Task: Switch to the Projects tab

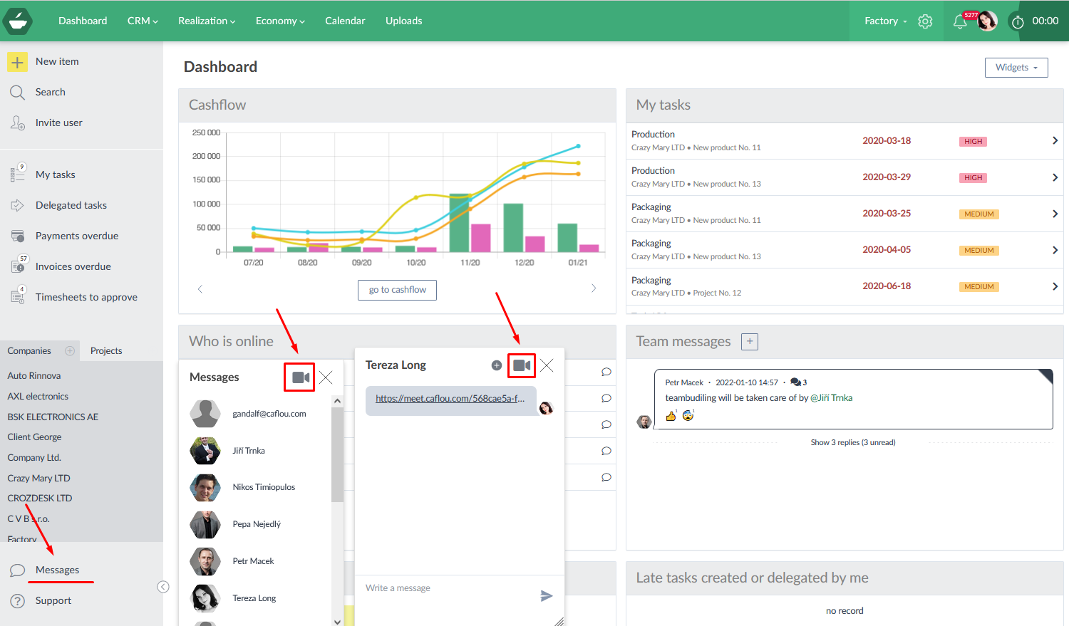Action: (x=106, y=350)
